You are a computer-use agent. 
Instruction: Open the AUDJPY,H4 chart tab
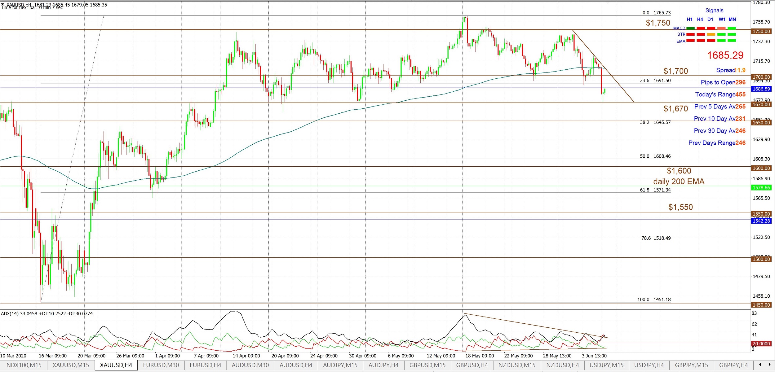pos(383,365)
